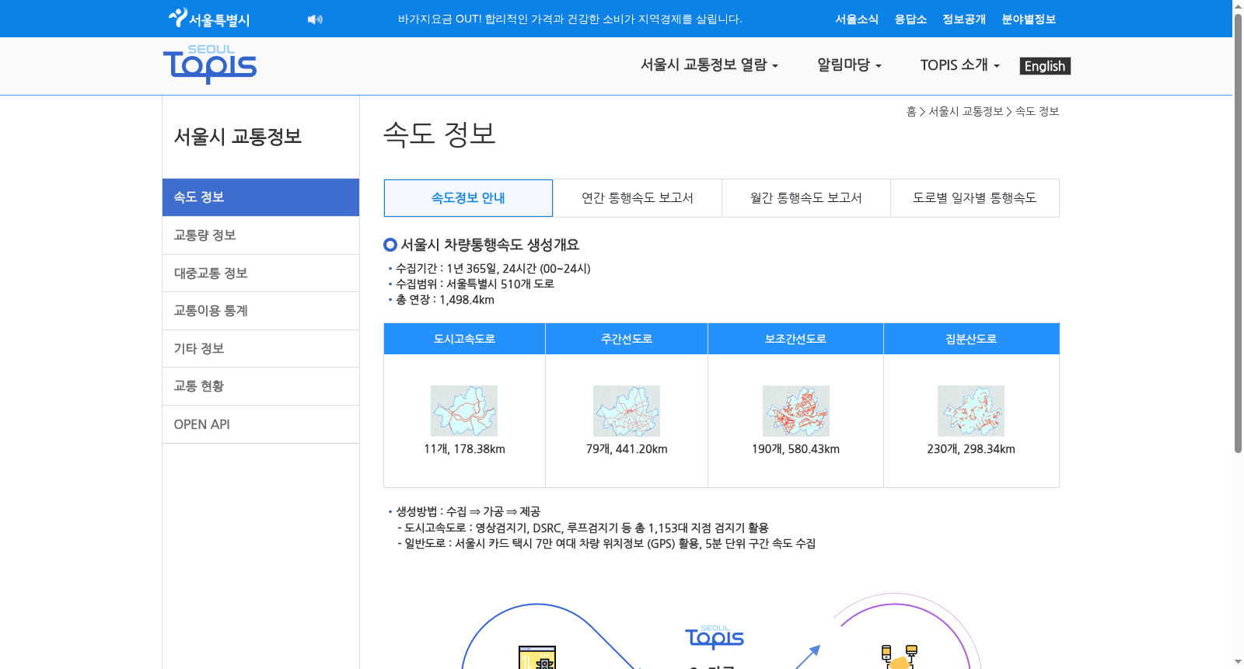Viewport: 1244px width, 669px height.
Task: Click the 190개, 580.43km caption
Action: [x=795, y=449]
